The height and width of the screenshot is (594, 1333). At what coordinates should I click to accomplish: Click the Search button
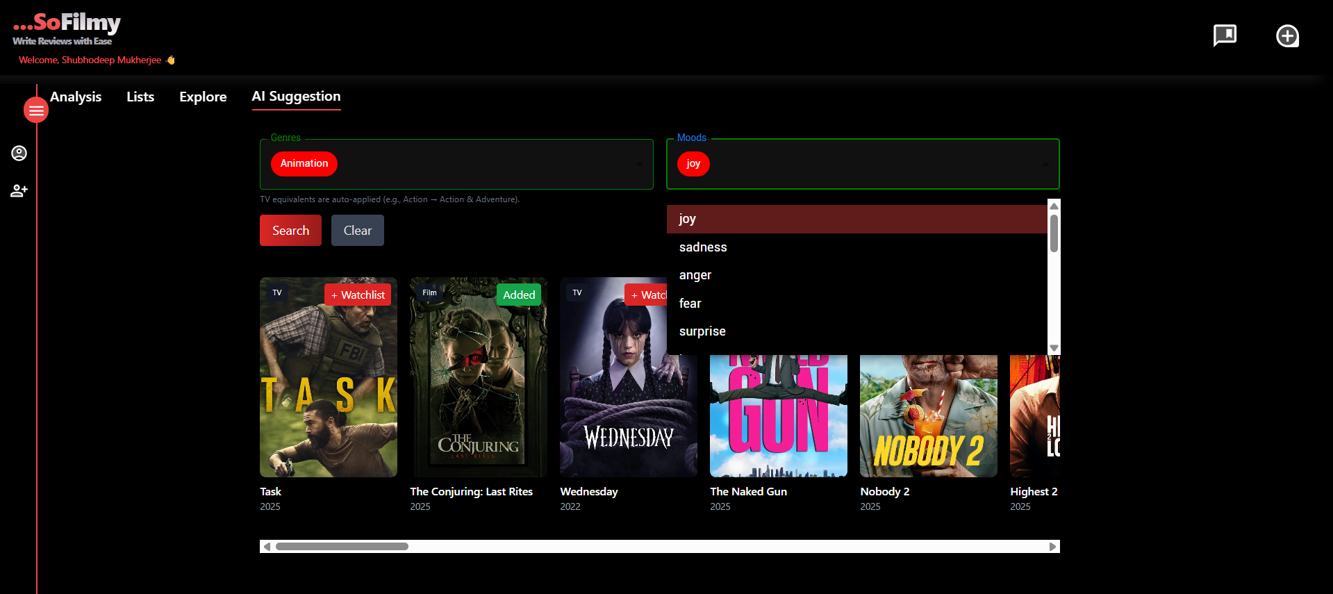click(290, 230)
